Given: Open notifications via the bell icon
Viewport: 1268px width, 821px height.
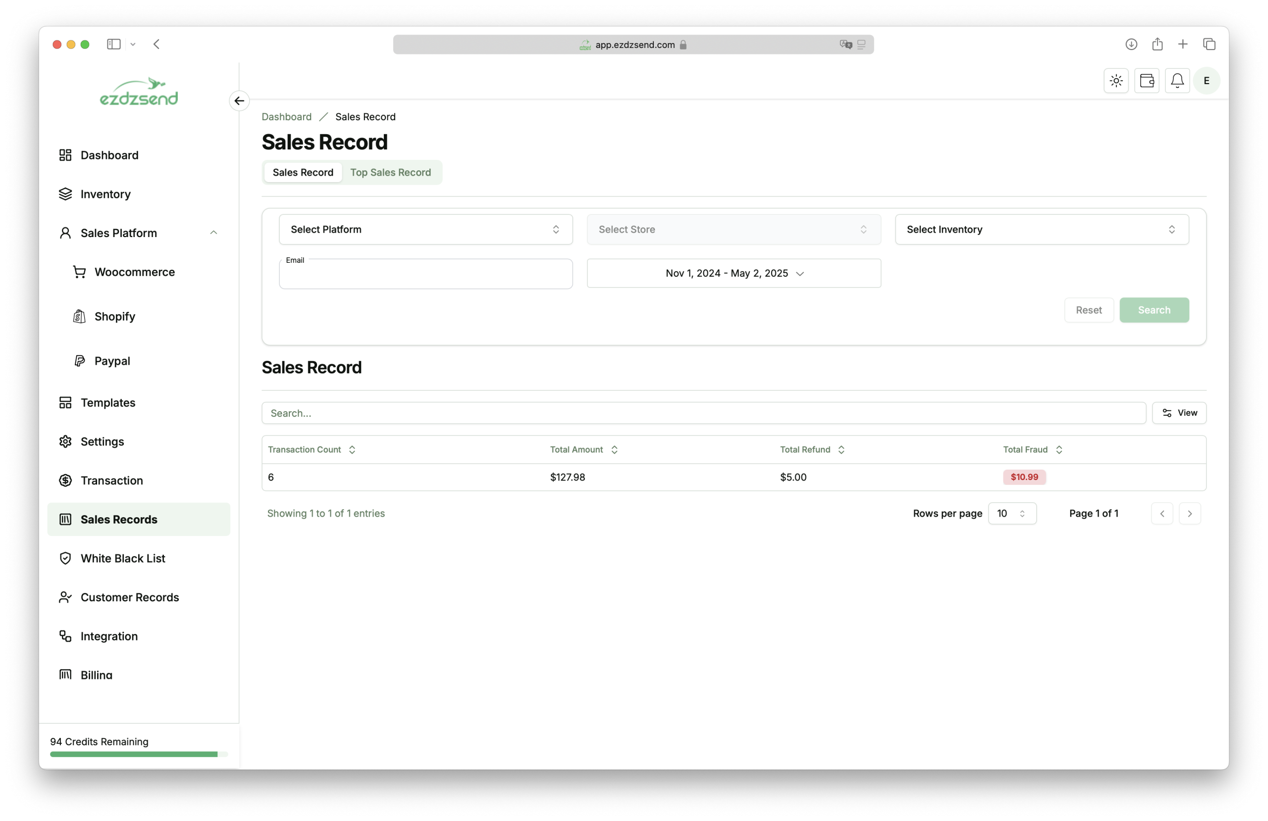Looking at the screenshot, I should coord(1177,80).
